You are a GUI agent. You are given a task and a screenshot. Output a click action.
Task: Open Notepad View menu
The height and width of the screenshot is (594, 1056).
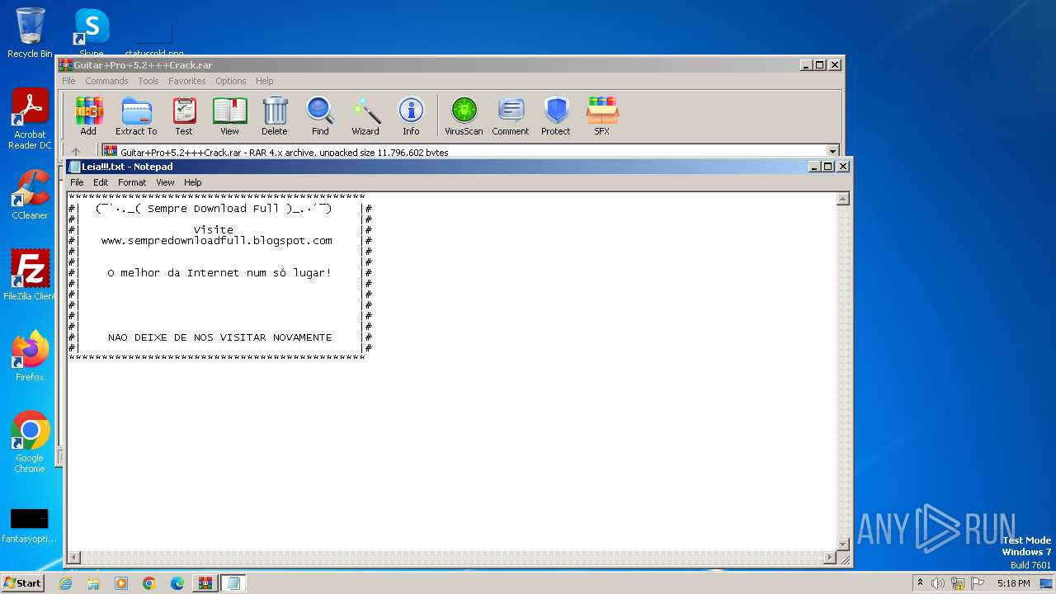(x=166, y=182)
